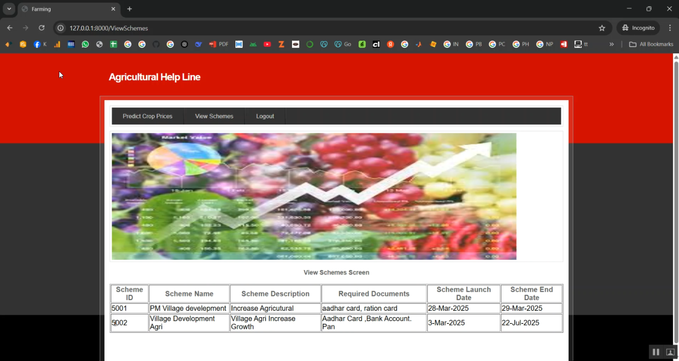This screenshot has width=679, height=361.
Task: Open the Google bookmark labeled PB
Action: 474,44
